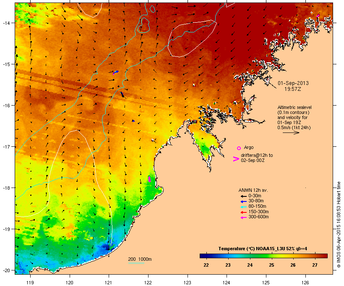Screen dimensions: 344x286
Task: Click the longitude label 126
Action: pos(305,283)
